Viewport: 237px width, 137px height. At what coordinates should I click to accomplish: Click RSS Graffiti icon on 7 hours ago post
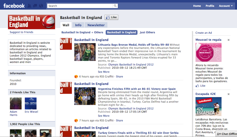[x=76, y=121]
